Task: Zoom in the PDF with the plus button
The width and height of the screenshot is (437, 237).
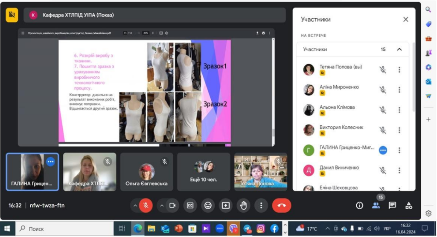Action: (153, 33)
